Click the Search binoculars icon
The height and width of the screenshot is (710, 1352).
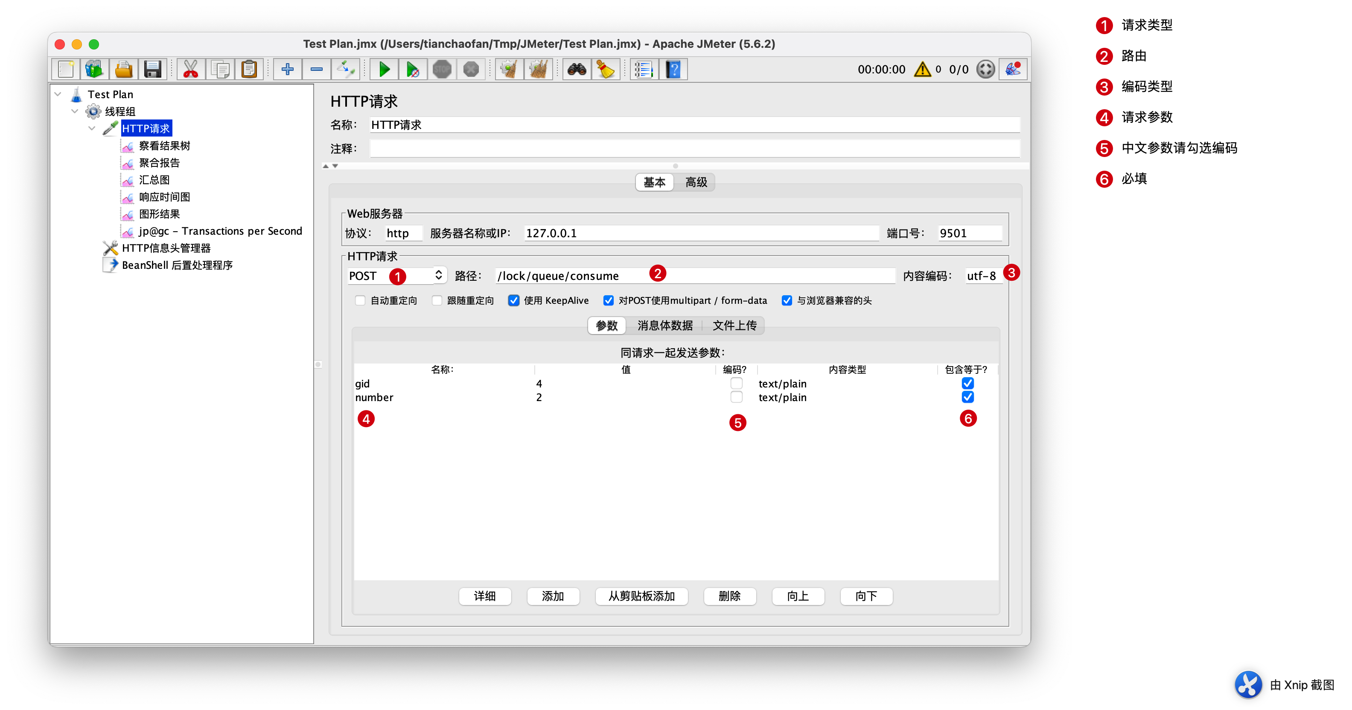tap(577, 69)
